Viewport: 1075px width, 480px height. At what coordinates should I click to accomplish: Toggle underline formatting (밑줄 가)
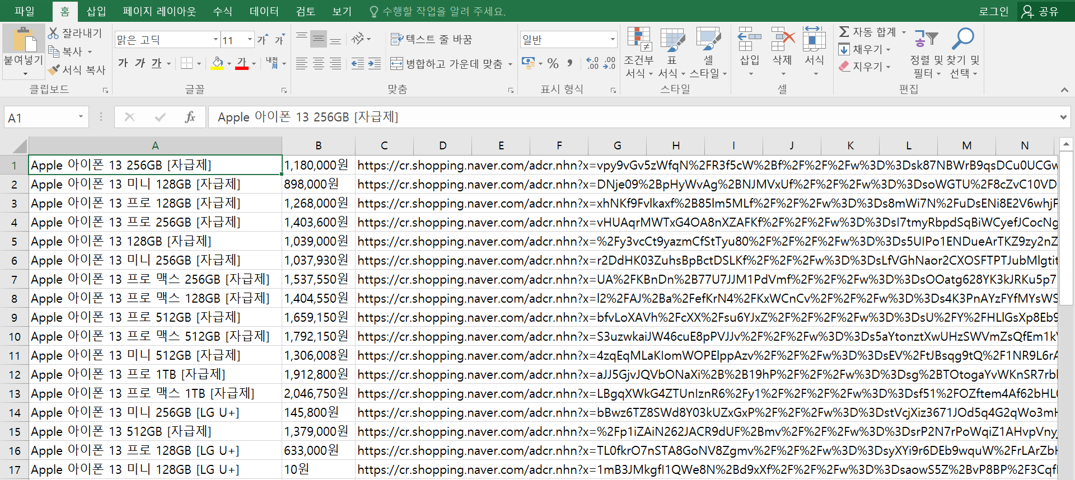tap(157, 63)
